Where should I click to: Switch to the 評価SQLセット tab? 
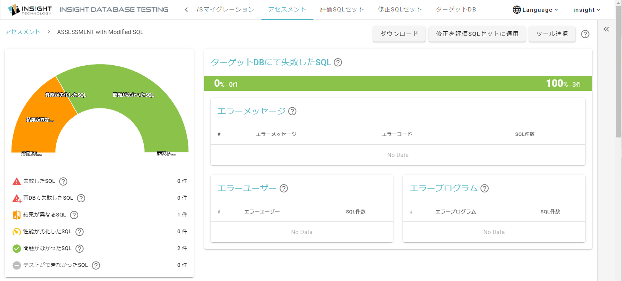[x=342, y=10]
